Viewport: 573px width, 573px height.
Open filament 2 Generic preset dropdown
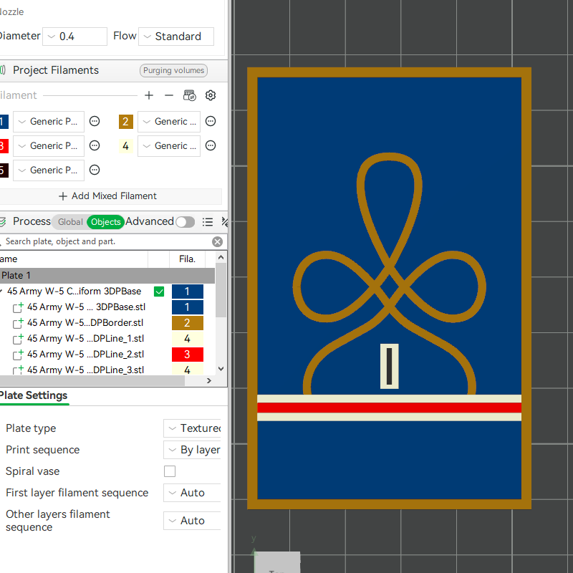169,121
